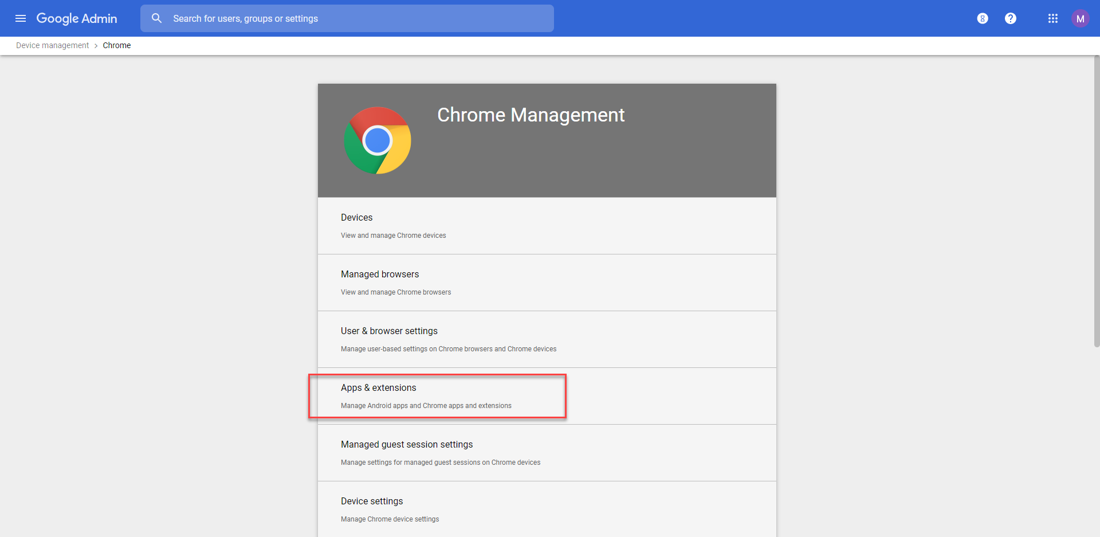Go back to Device management breadcrumb
The width and height of the screenshot is (1100, 537).
tap(52, 45)
